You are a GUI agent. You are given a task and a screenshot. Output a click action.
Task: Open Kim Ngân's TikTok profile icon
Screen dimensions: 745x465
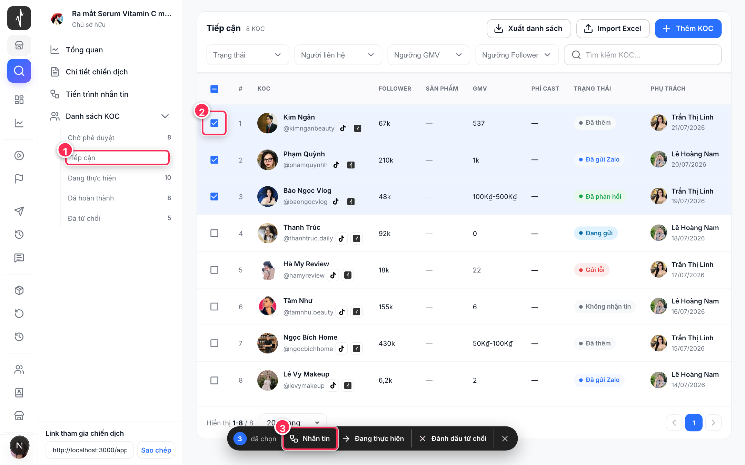pos(343,128)
